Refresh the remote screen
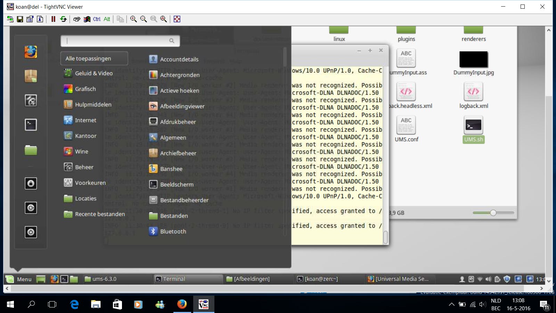This screenshot has height=313, width=556. [63, 19]
